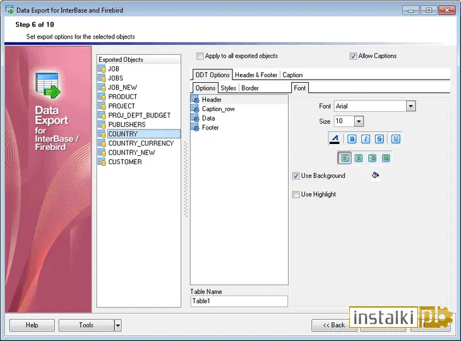Open the font color picker

tap(335, 139)
